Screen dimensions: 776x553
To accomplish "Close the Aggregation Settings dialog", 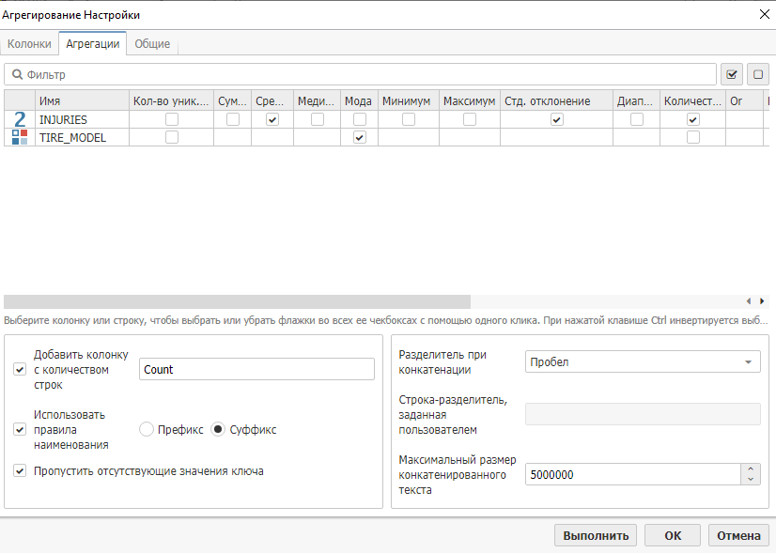I will 761,13.
